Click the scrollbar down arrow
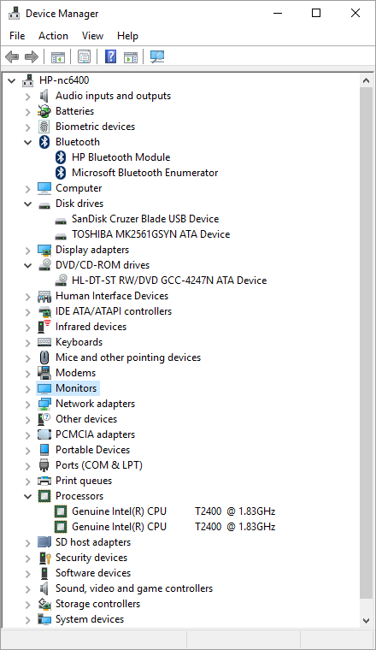 [366, 620]
